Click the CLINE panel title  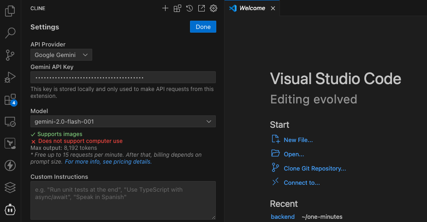pos(38,8)
